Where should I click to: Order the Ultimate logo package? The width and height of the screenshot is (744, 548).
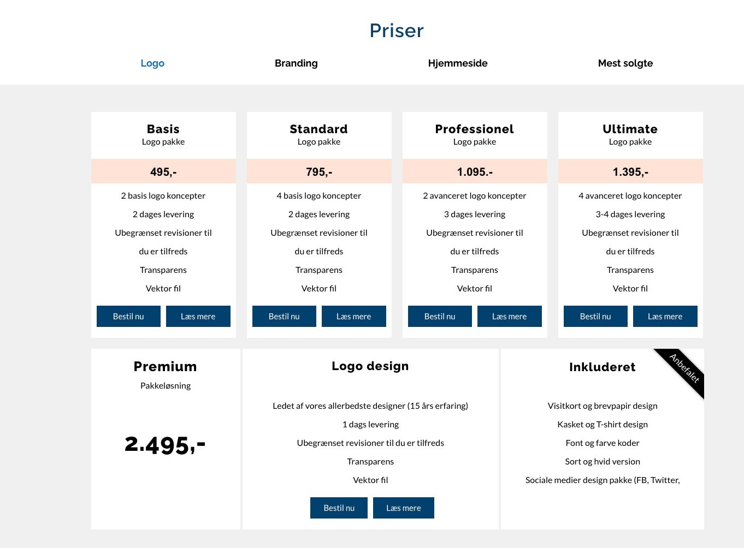[595, 317]
